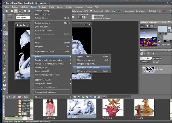Click the Aucune layer link button
Viewport: 172px width, 123px height.
(x=157, y=58)
